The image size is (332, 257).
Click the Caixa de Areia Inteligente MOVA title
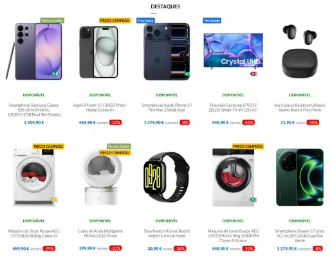point(100,233)
